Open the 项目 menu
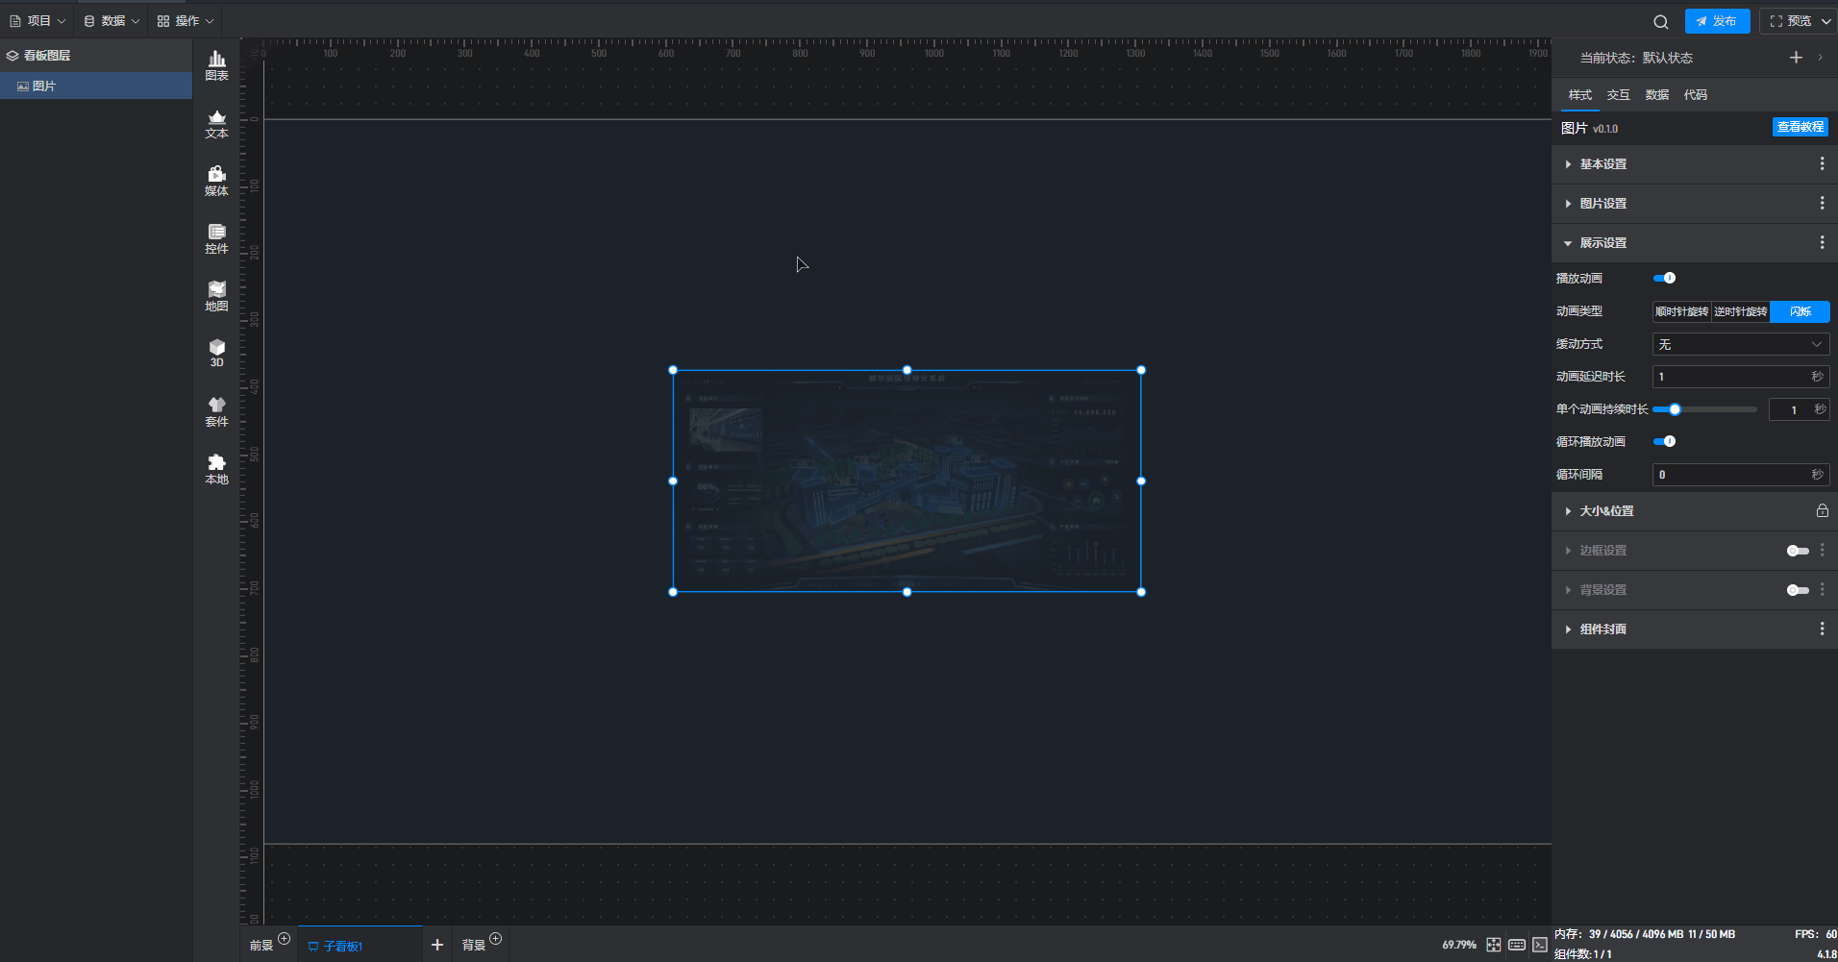Screen dimensions: 1838x962 tap(37, 21)
